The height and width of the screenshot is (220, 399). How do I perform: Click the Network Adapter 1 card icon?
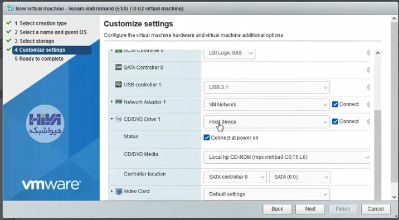pos(119,102)
